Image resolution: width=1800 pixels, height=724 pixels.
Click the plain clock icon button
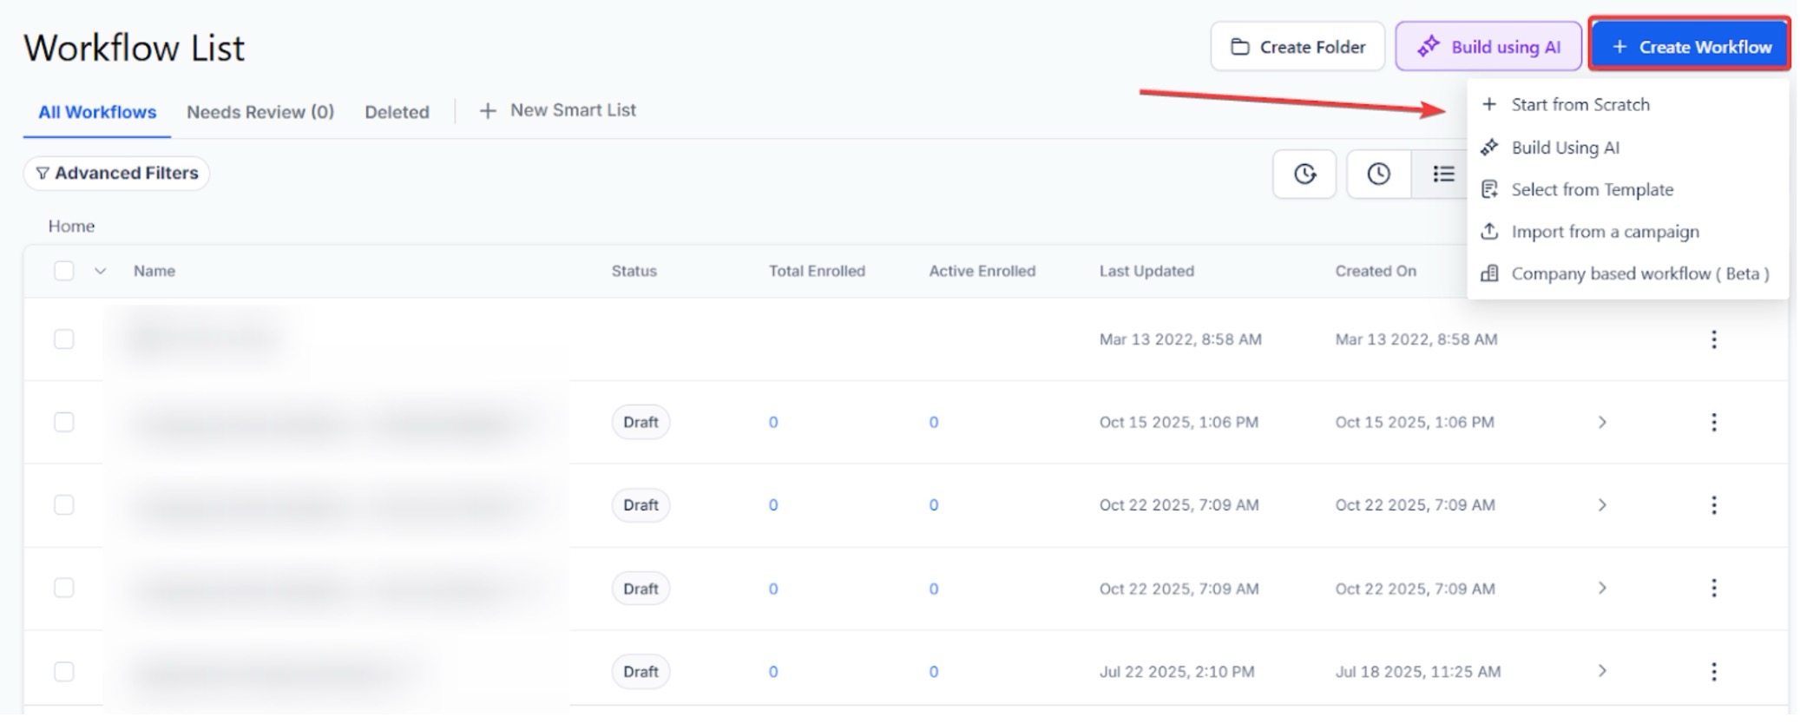(x=1377, y=174)
